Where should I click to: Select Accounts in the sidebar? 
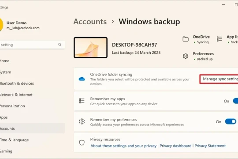[33, 129]
